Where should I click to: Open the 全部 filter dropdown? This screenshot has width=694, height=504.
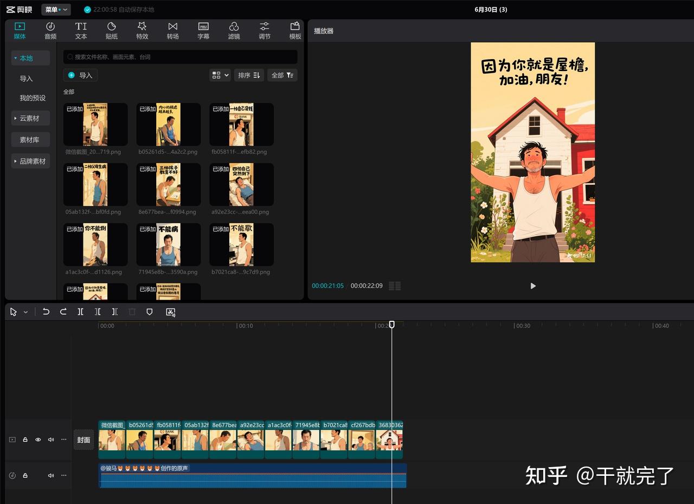[x=282, y=75]
